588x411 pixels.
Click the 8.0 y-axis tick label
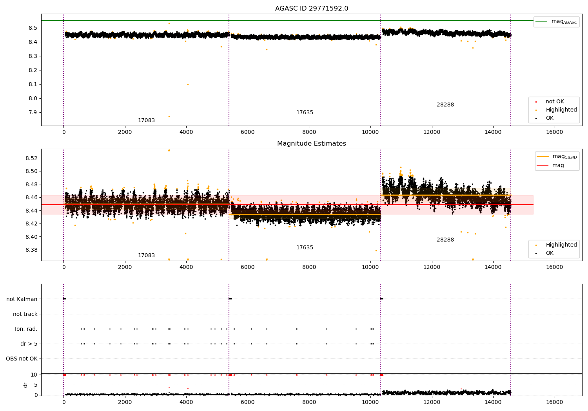pyautogui.click(x=33, y=99)
